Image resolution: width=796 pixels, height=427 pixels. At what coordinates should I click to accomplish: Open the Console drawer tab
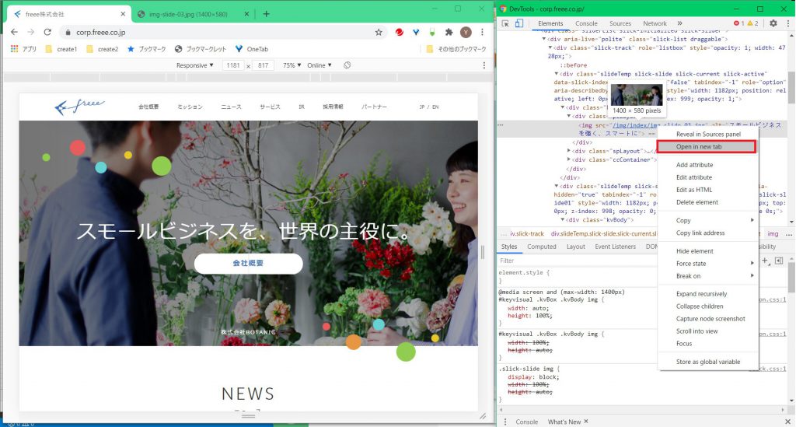click(526, 422)
